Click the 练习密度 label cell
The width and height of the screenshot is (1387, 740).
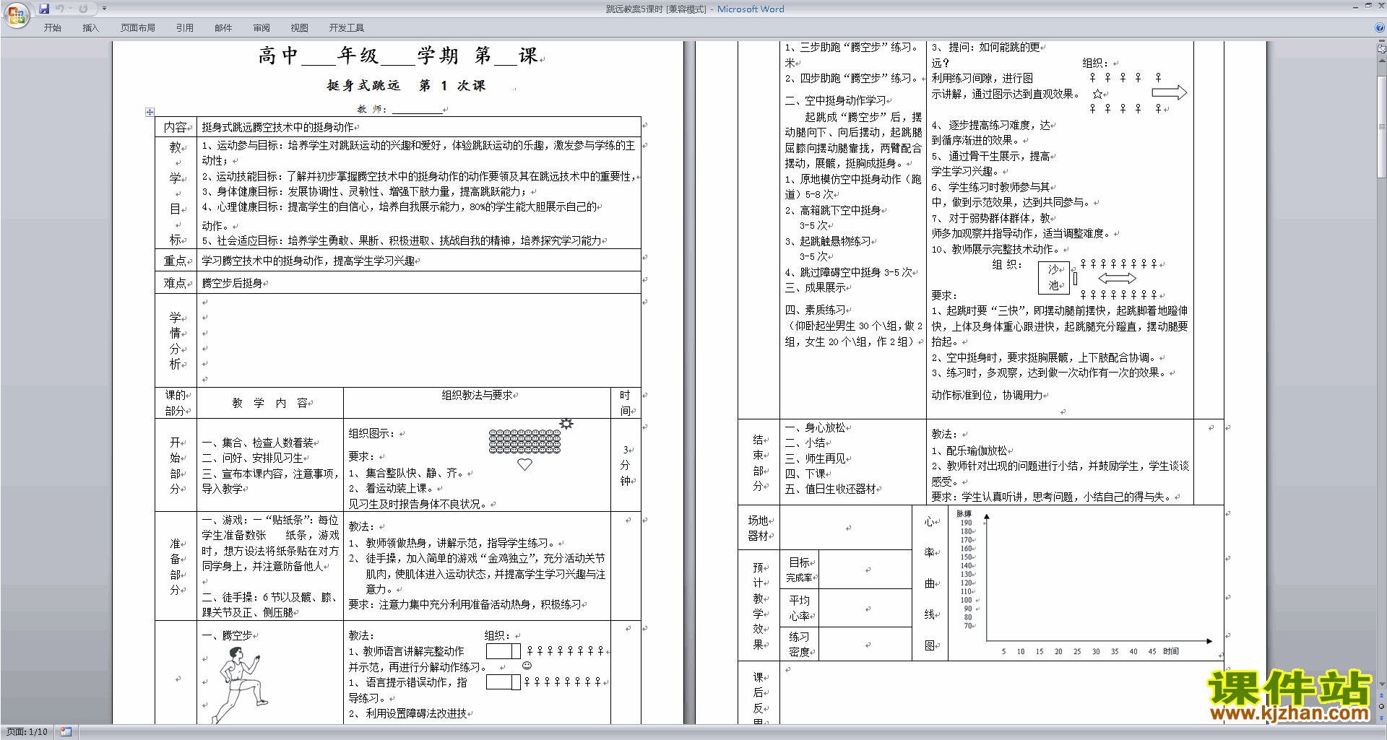click(800, 644)
